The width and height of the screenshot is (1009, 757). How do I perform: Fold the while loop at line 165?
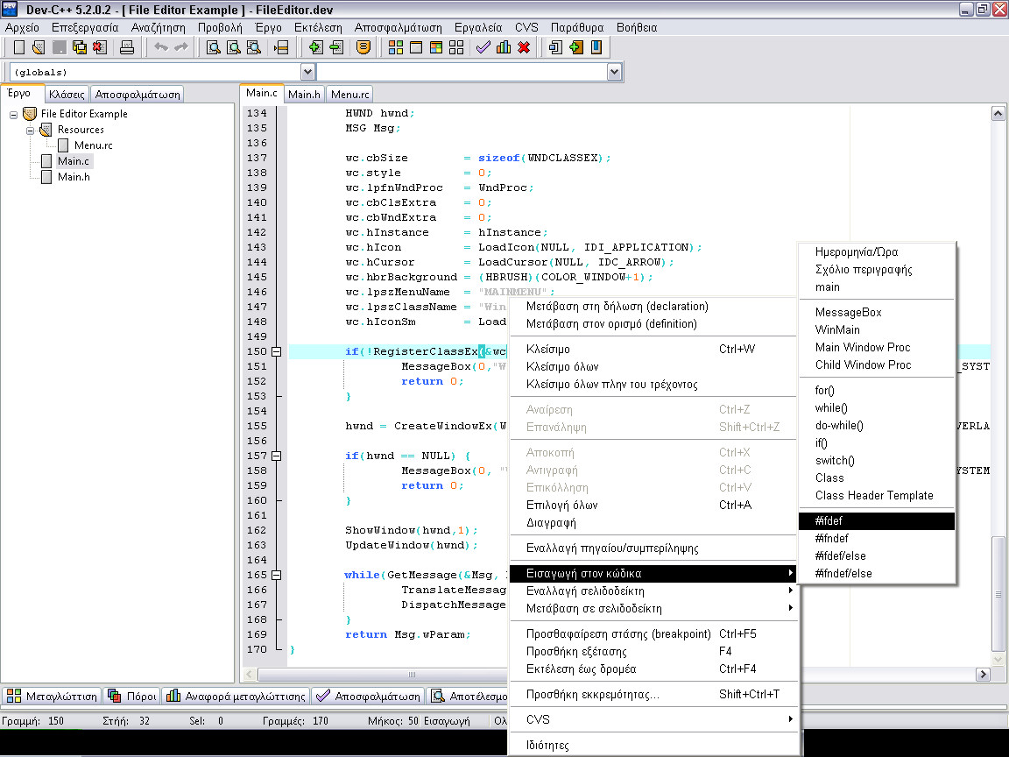click(x=276, y=575)
